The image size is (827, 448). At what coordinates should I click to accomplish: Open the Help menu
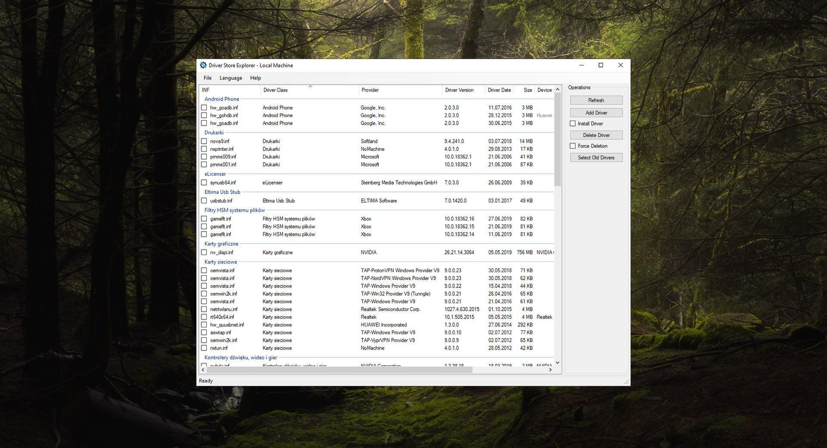coord(255,78)
